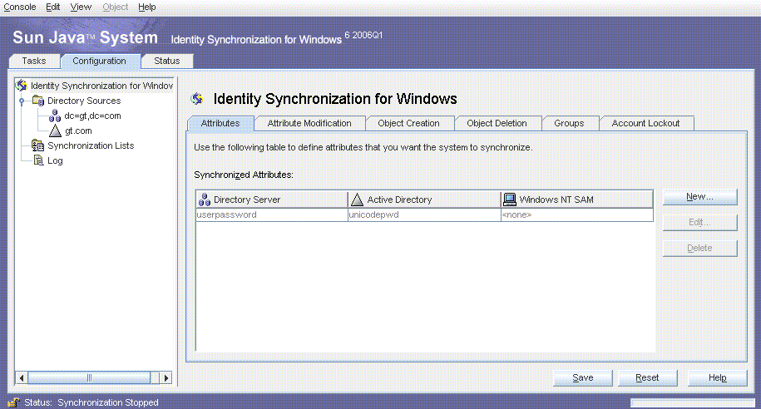Open the Console menu
The width and height of the screenshot is (761, 409).
click(20, 7)
